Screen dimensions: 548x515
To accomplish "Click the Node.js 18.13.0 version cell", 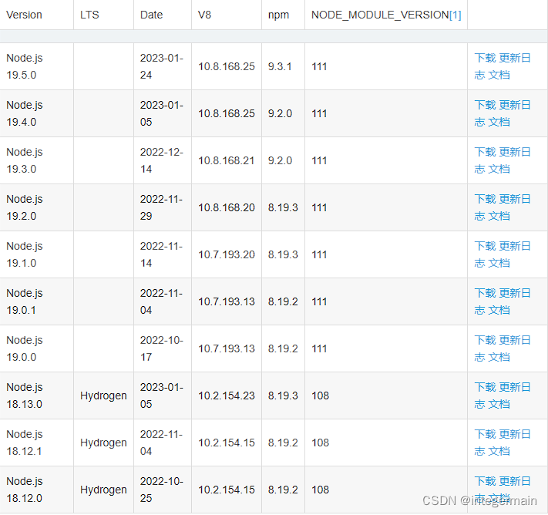I will [37, 396].
